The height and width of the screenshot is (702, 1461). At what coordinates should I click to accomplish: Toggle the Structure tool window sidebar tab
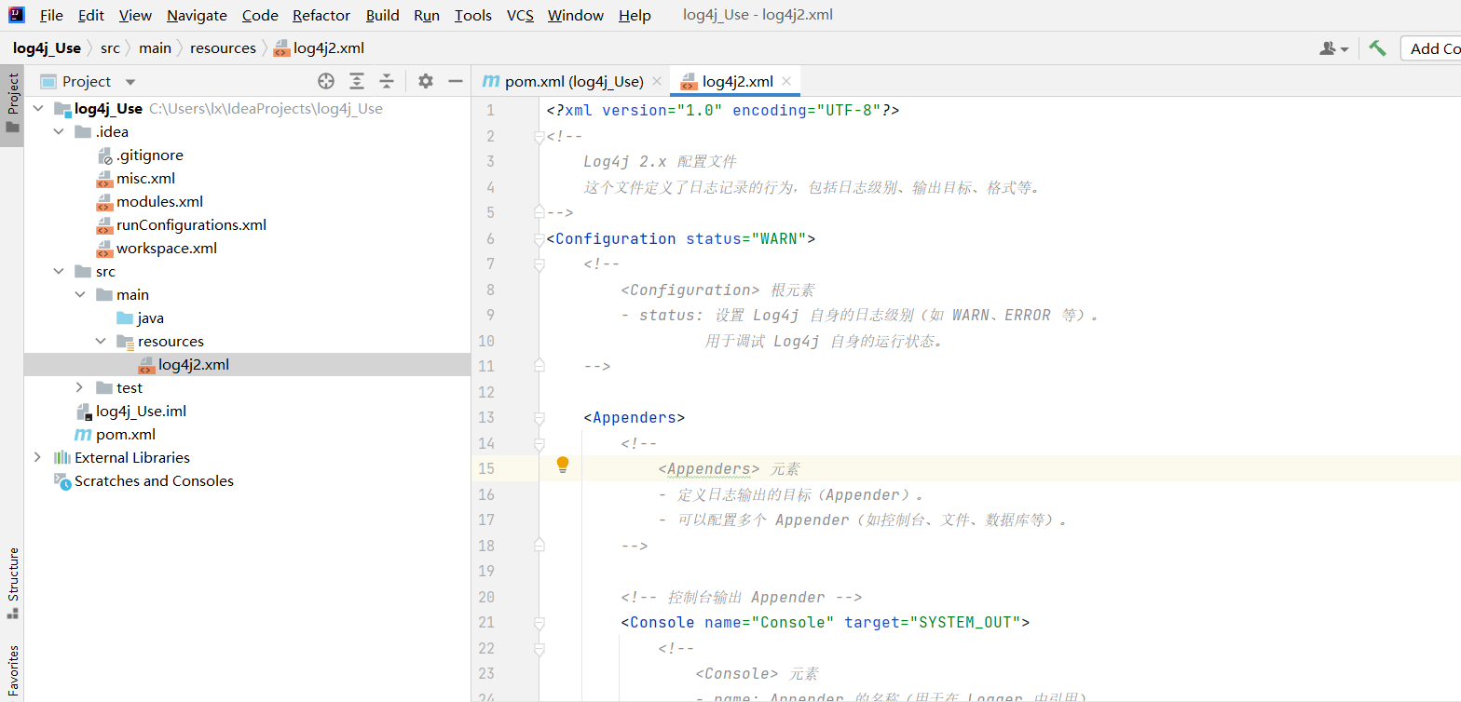pyautogui.click(x=12, y=583)
